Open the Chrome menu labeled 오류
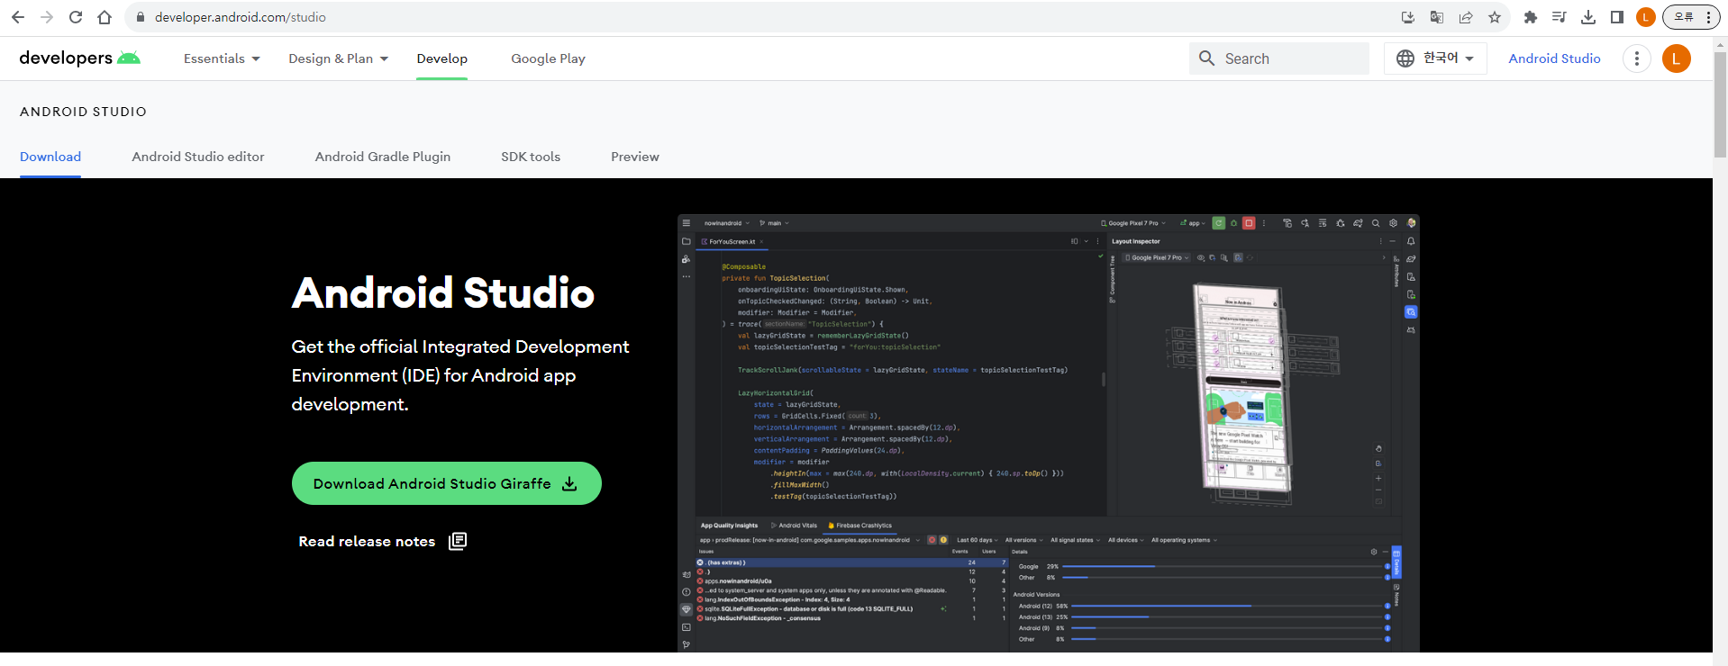 [x=1691, y=17]
